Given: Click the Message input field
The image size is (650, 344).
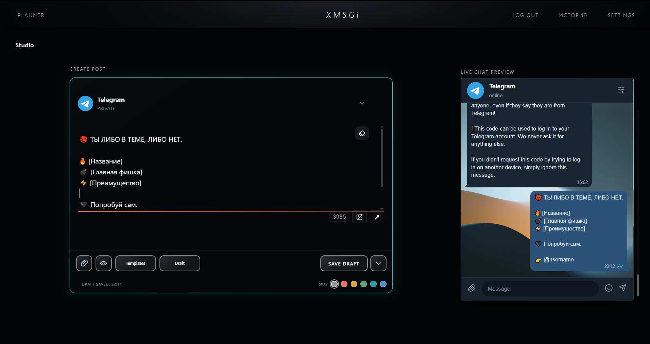Looking at the screenshot, I should pyautogui.click(x=540, y=289).
